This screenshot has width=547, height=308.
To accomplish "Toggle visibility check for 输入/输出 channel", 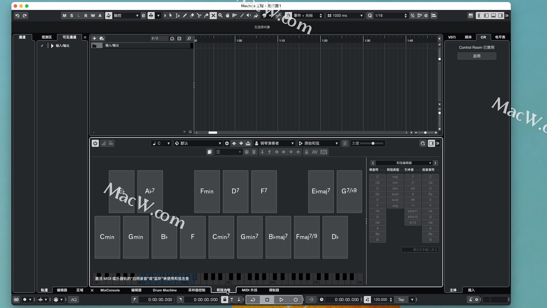I will coord(42,46).
